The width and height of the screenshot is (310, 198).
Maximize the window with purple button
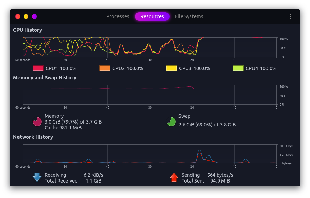point(34,16)
